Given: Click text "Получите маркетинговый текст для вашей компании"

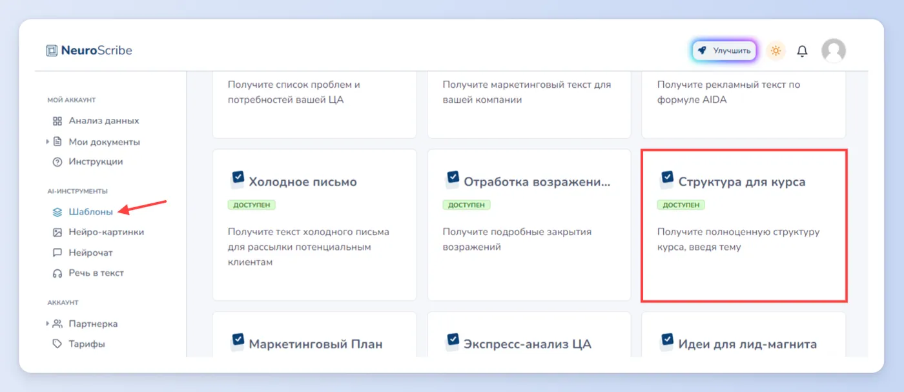Looking at the screenshot, I should point(527,92).
